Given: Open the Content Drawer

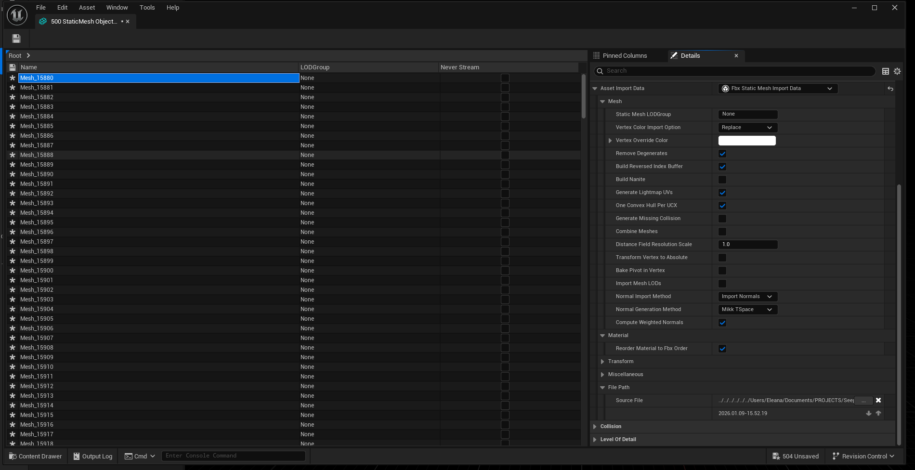Looking at the screenshot, I should pyautogui.click(x=36, y=456).
